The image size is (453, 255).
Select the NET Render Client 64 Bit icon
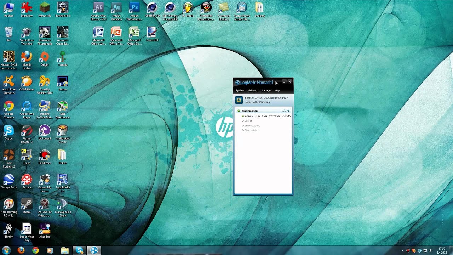170,11
